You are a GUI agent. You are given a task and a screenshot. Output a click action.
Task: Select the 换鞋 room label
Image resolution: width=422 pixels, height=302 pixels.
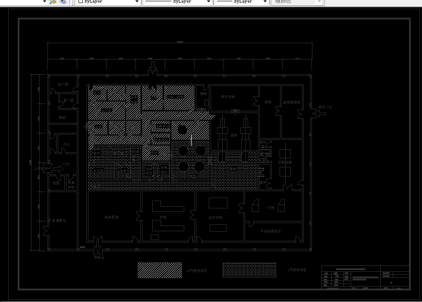coord(62,118)
